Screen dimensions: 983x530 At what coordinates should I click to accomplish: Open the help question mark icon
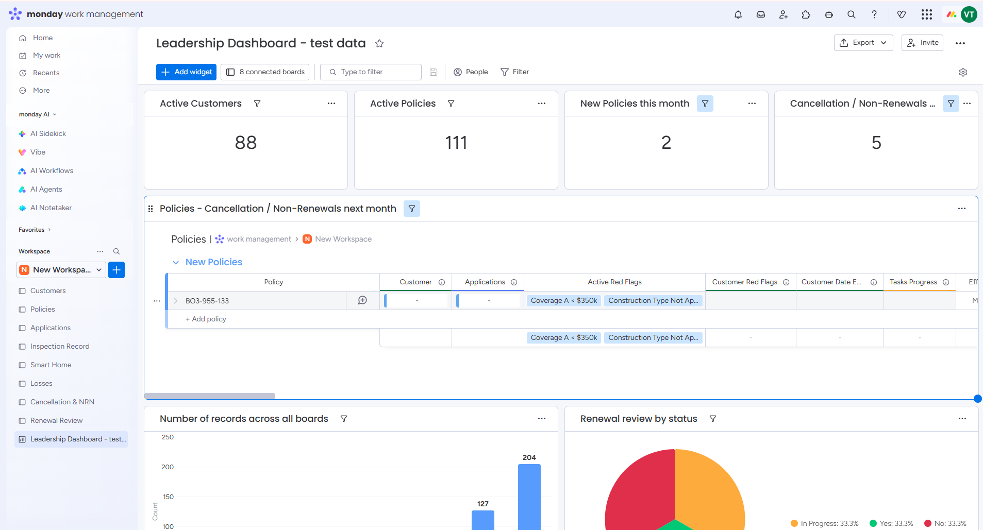tap(874, 14)
